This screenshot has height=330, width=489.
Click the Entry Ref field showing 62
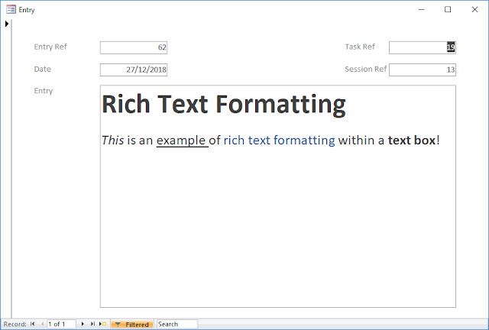134,47
